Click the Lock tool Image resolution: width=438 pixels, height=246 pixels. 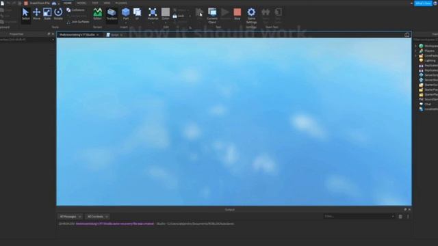point(178,16)
